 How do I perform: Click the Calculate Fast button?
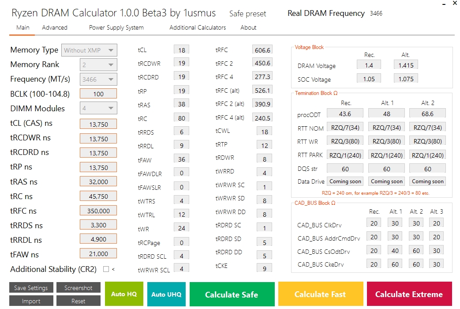coord(321,294)
